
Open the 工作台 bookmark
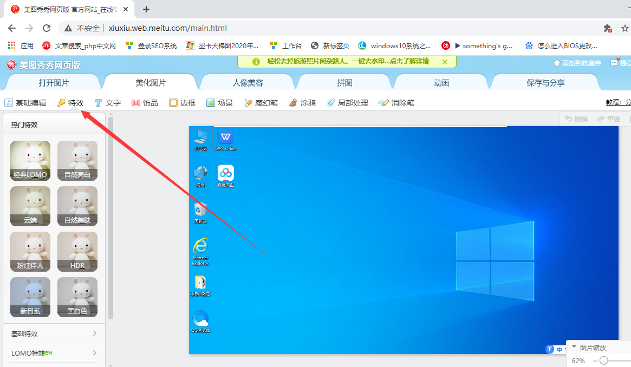point(286,46)
